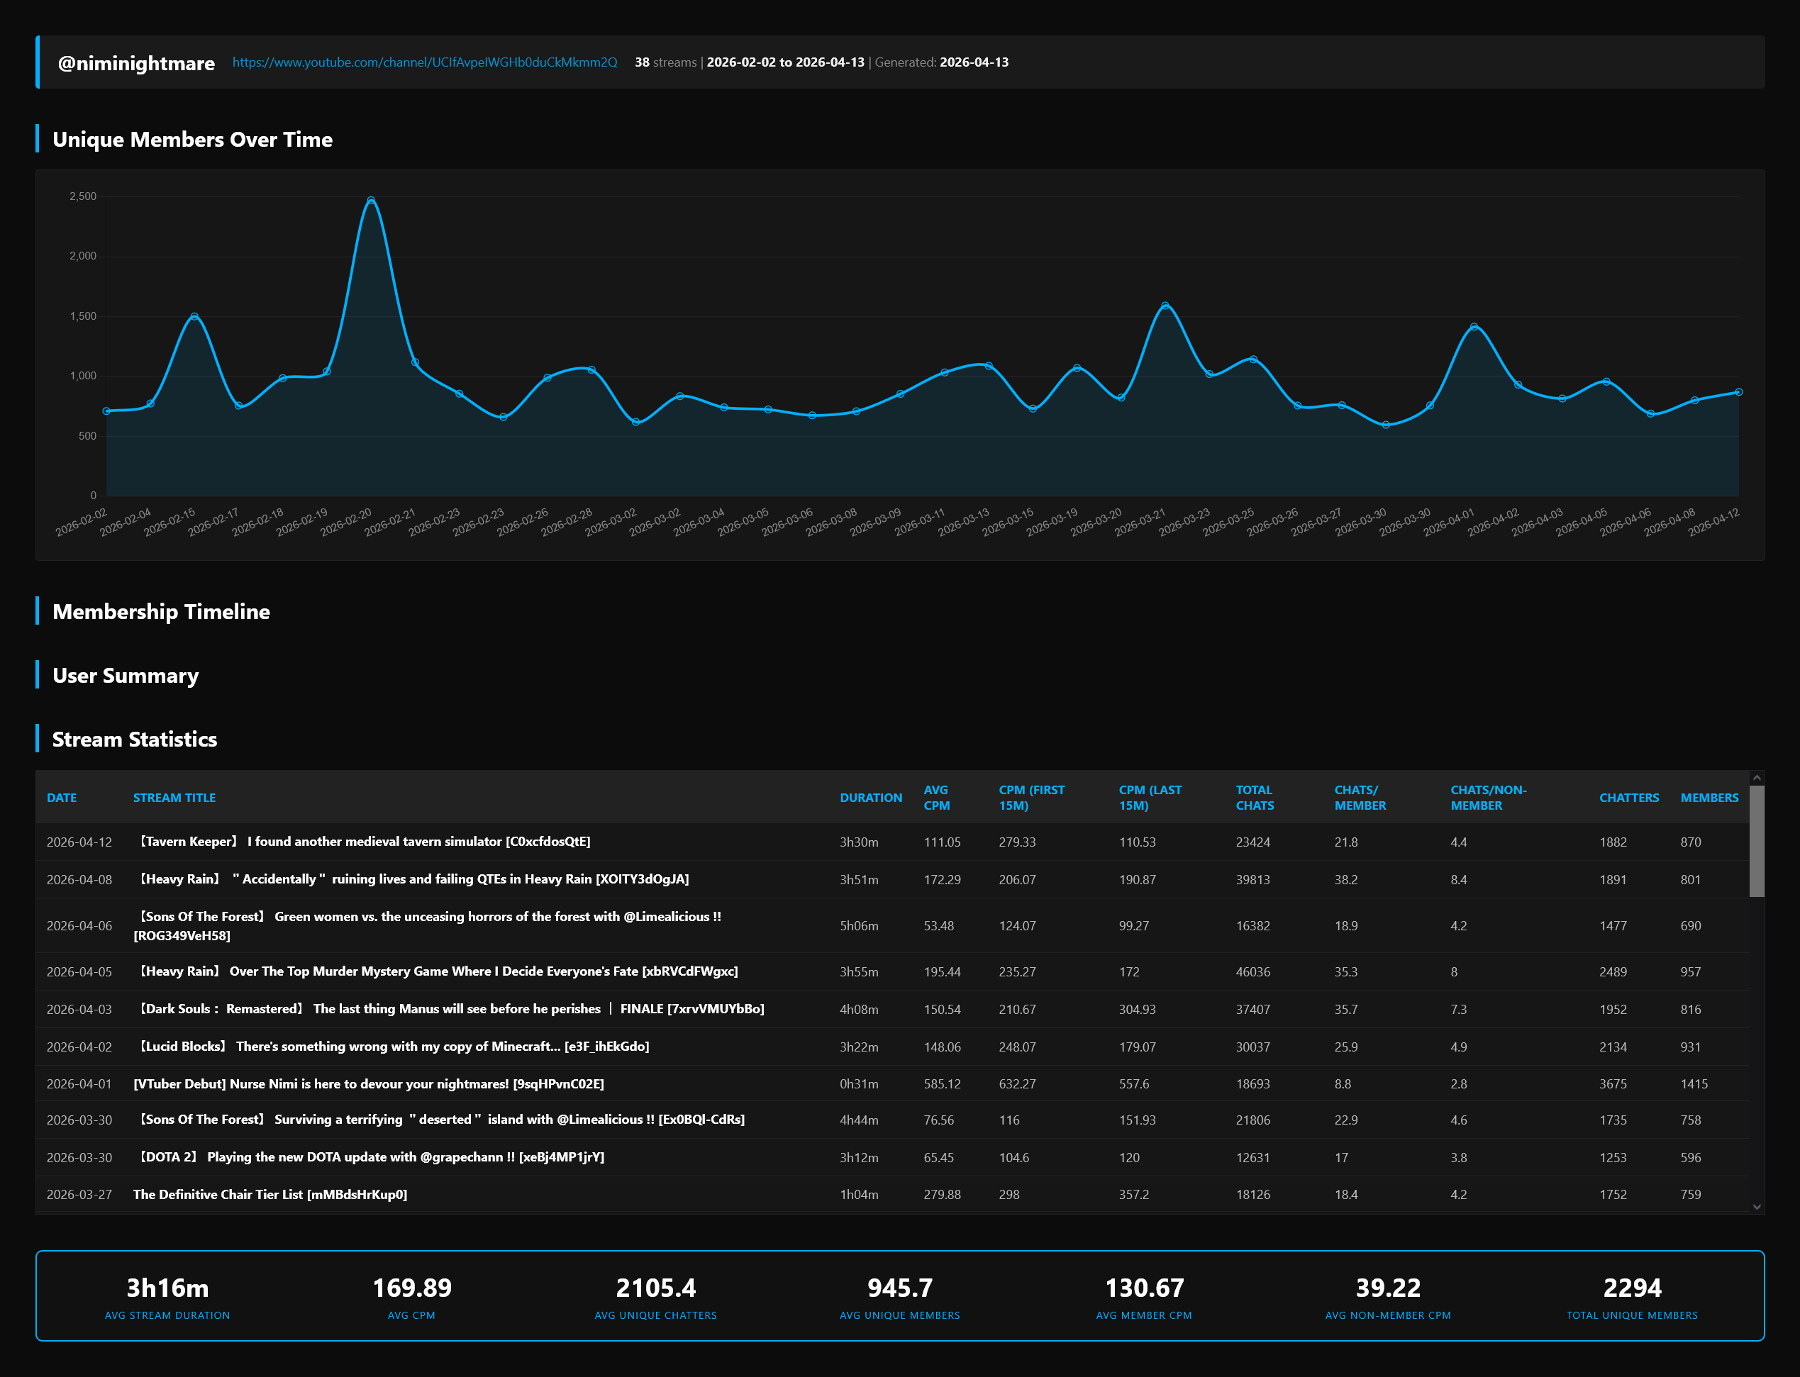Click the 2026-02-20 peak data point
Viewport: 1800px width, 1377px height.
pos(372,200)
